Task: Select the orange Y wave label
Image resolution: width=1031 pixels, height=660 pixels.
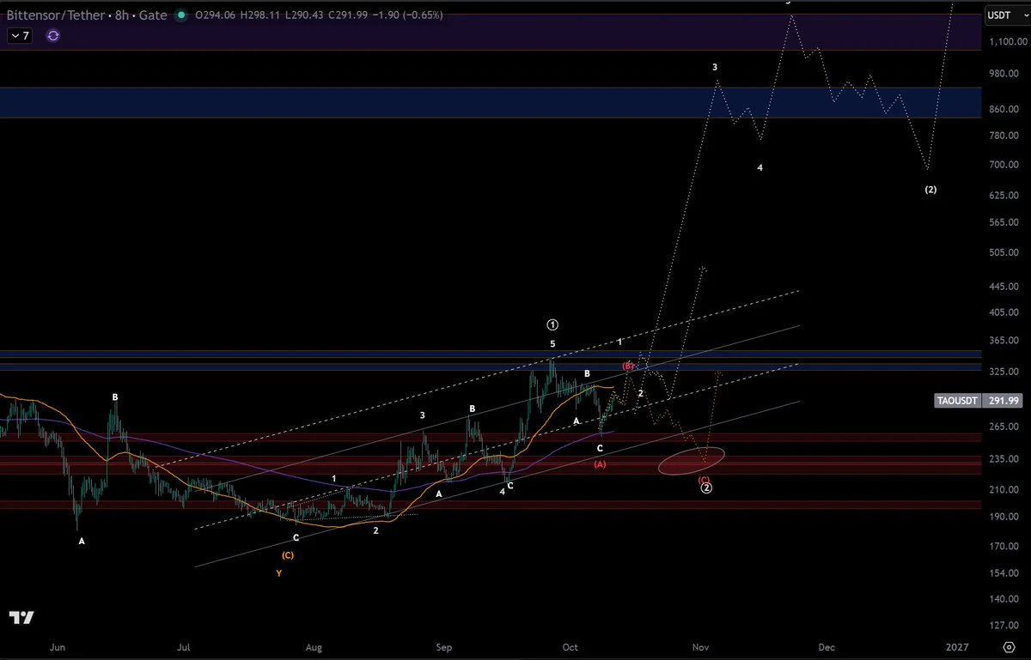Action: pyautogui.click(x=278, y=573)
